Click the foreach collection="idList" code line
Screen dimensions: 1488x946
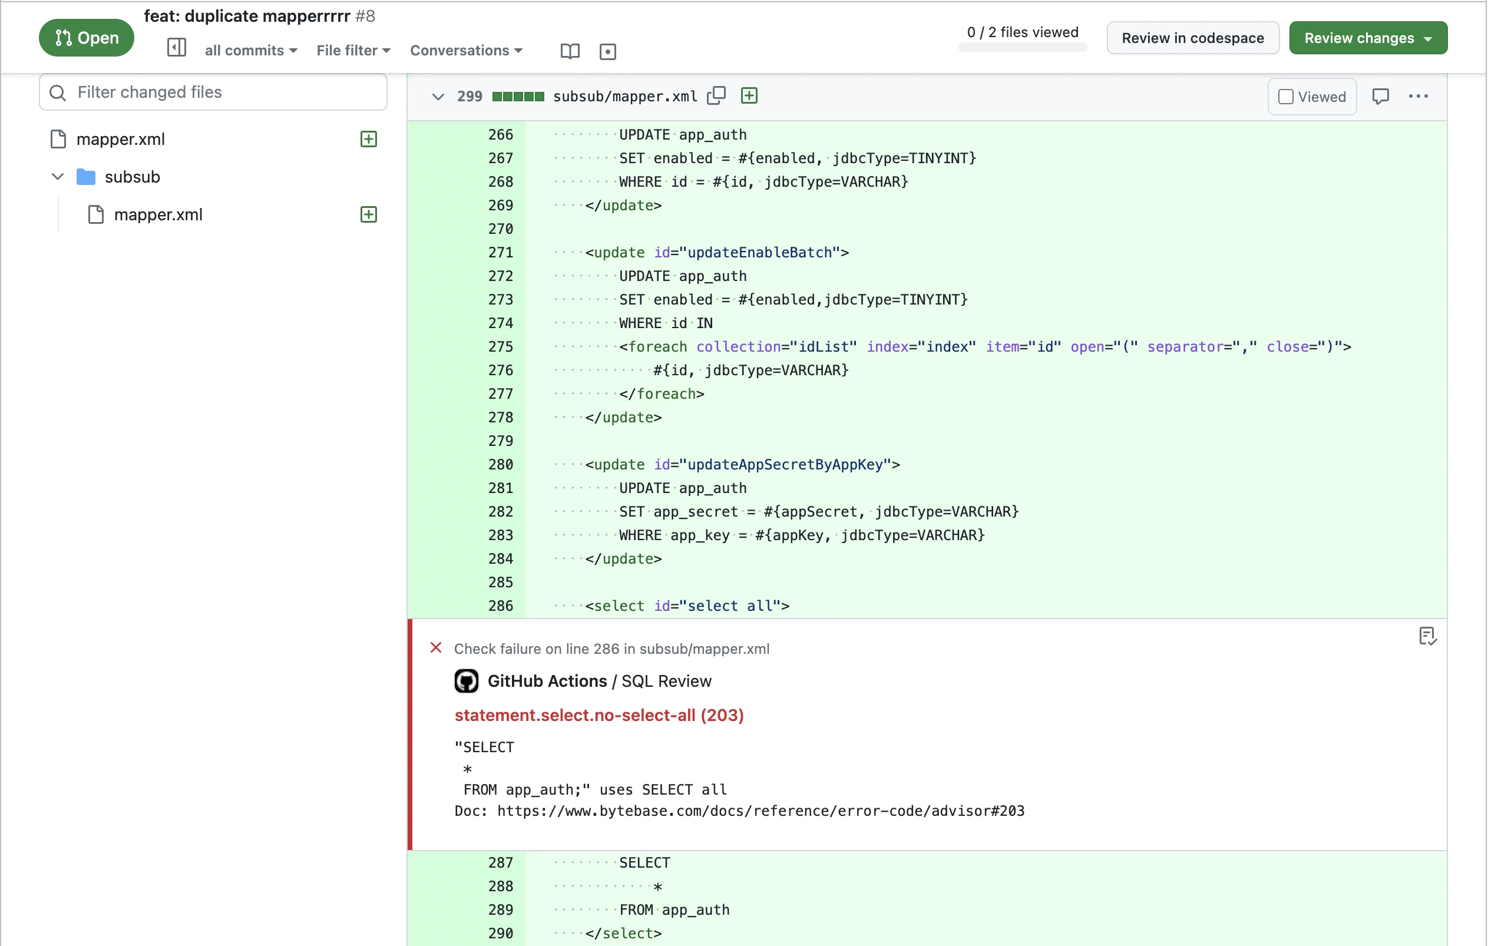(985, 346)
